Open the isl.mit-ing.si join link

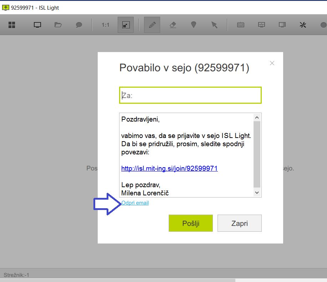(169, 168)
